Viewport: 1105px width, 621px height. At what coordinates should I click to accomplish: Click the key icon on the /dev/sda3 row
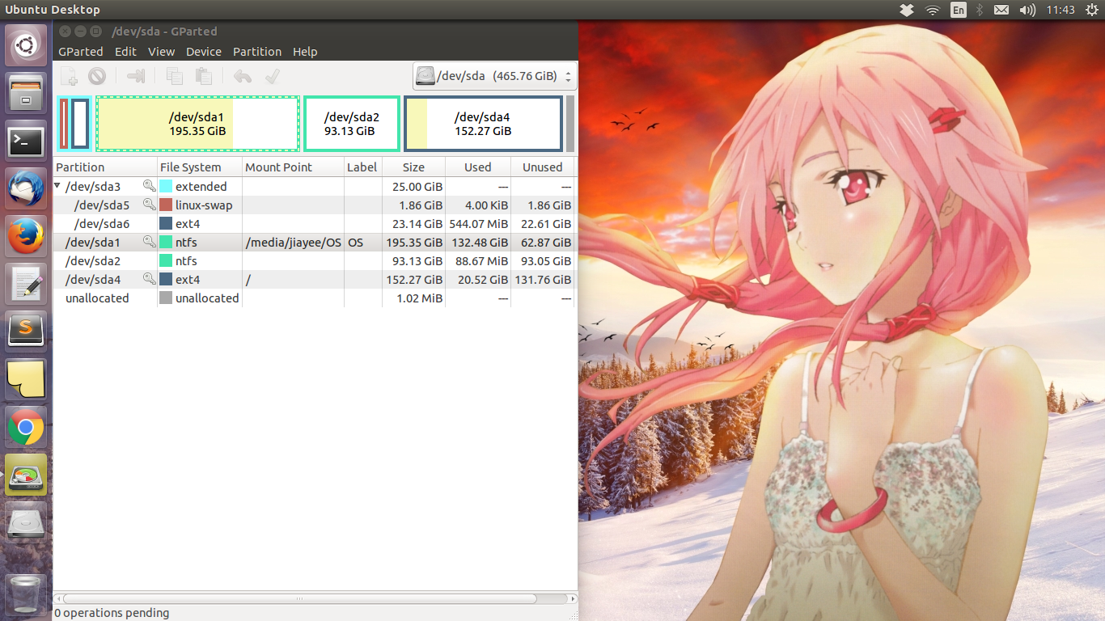coord(149,186)
